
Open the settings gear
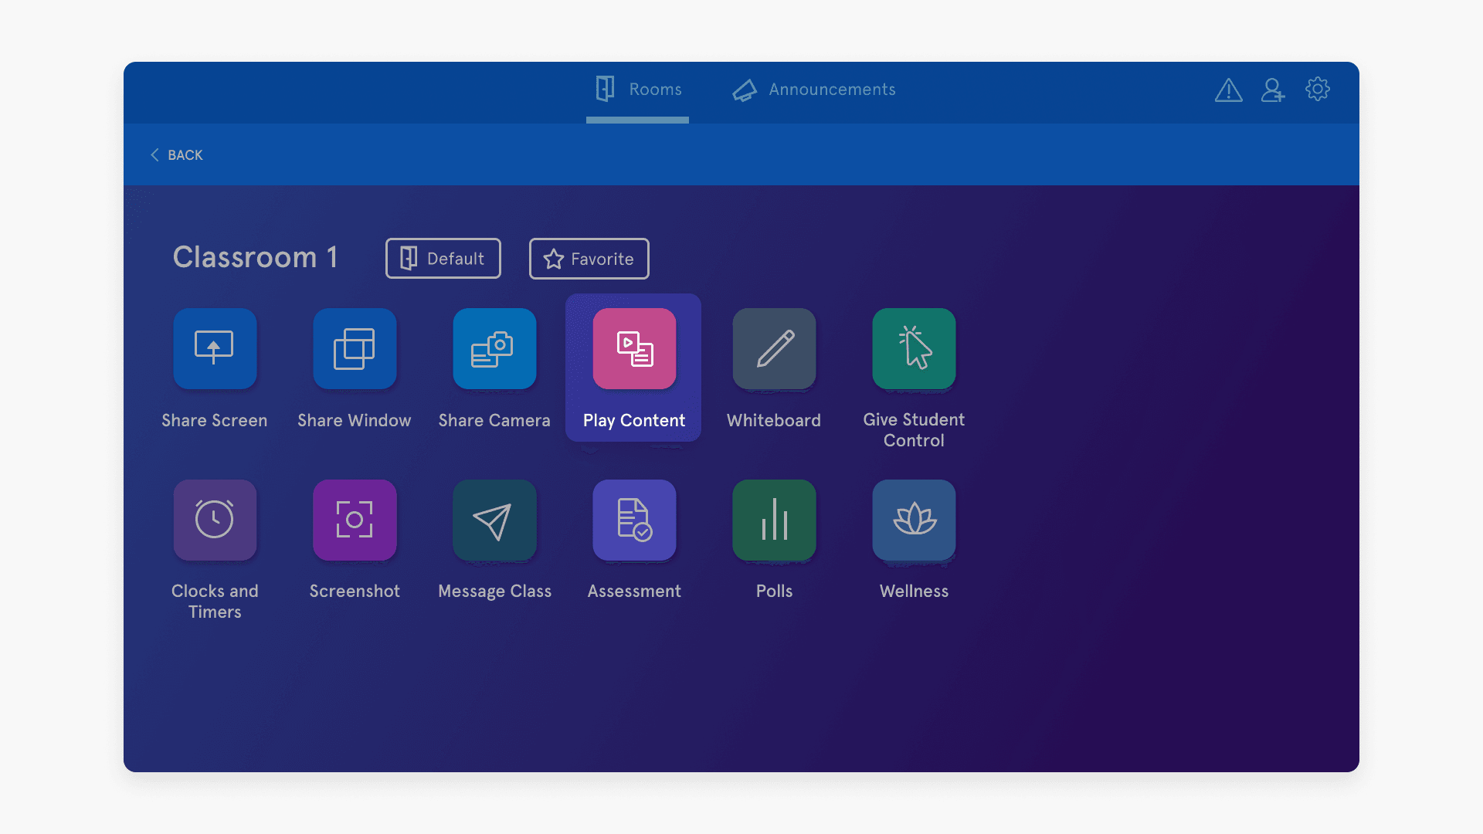[x=1317, y=90]
